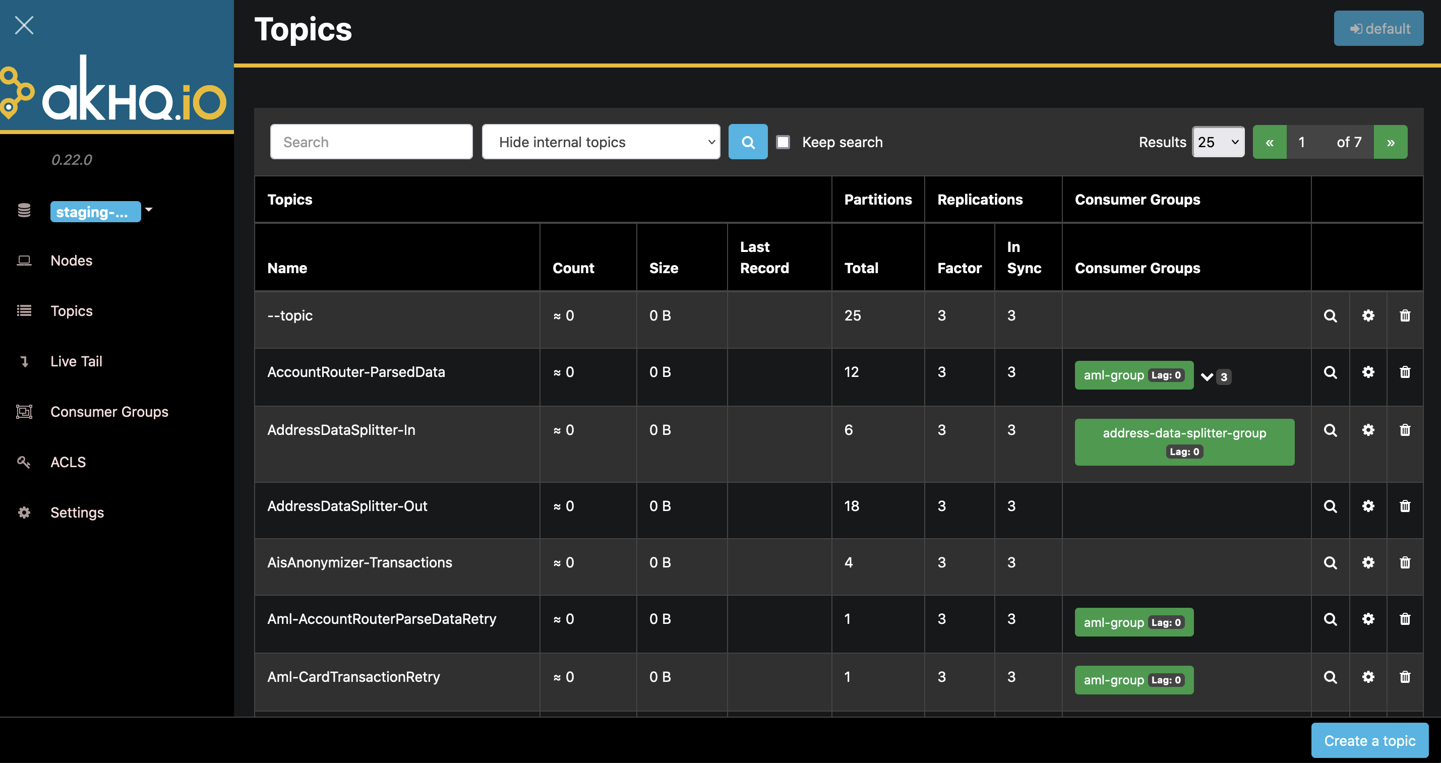Screen dimensions: 1441x763
Task: Go to next page of results
Action: coord(1390,142)
